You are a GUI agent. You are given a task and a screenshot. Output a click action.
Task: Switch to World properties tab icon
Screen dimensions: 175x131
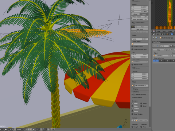165,34
